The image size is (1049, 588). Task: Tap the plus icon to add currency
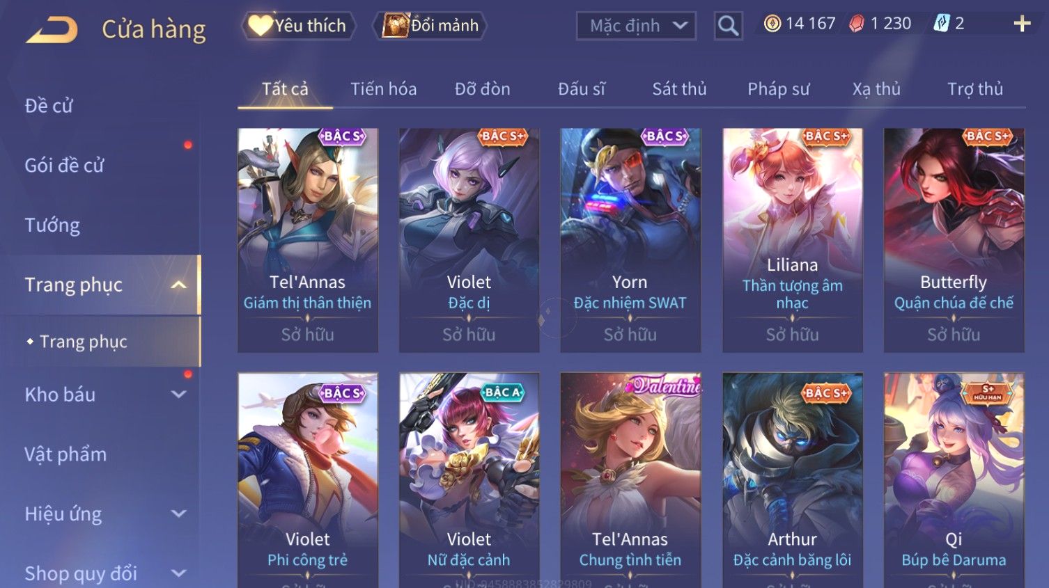pyautogui.click(x=1022, y=24)
